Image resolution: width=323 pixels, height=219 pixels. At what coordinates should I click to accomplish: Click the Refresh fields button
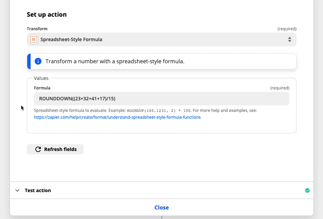point(55,149)
